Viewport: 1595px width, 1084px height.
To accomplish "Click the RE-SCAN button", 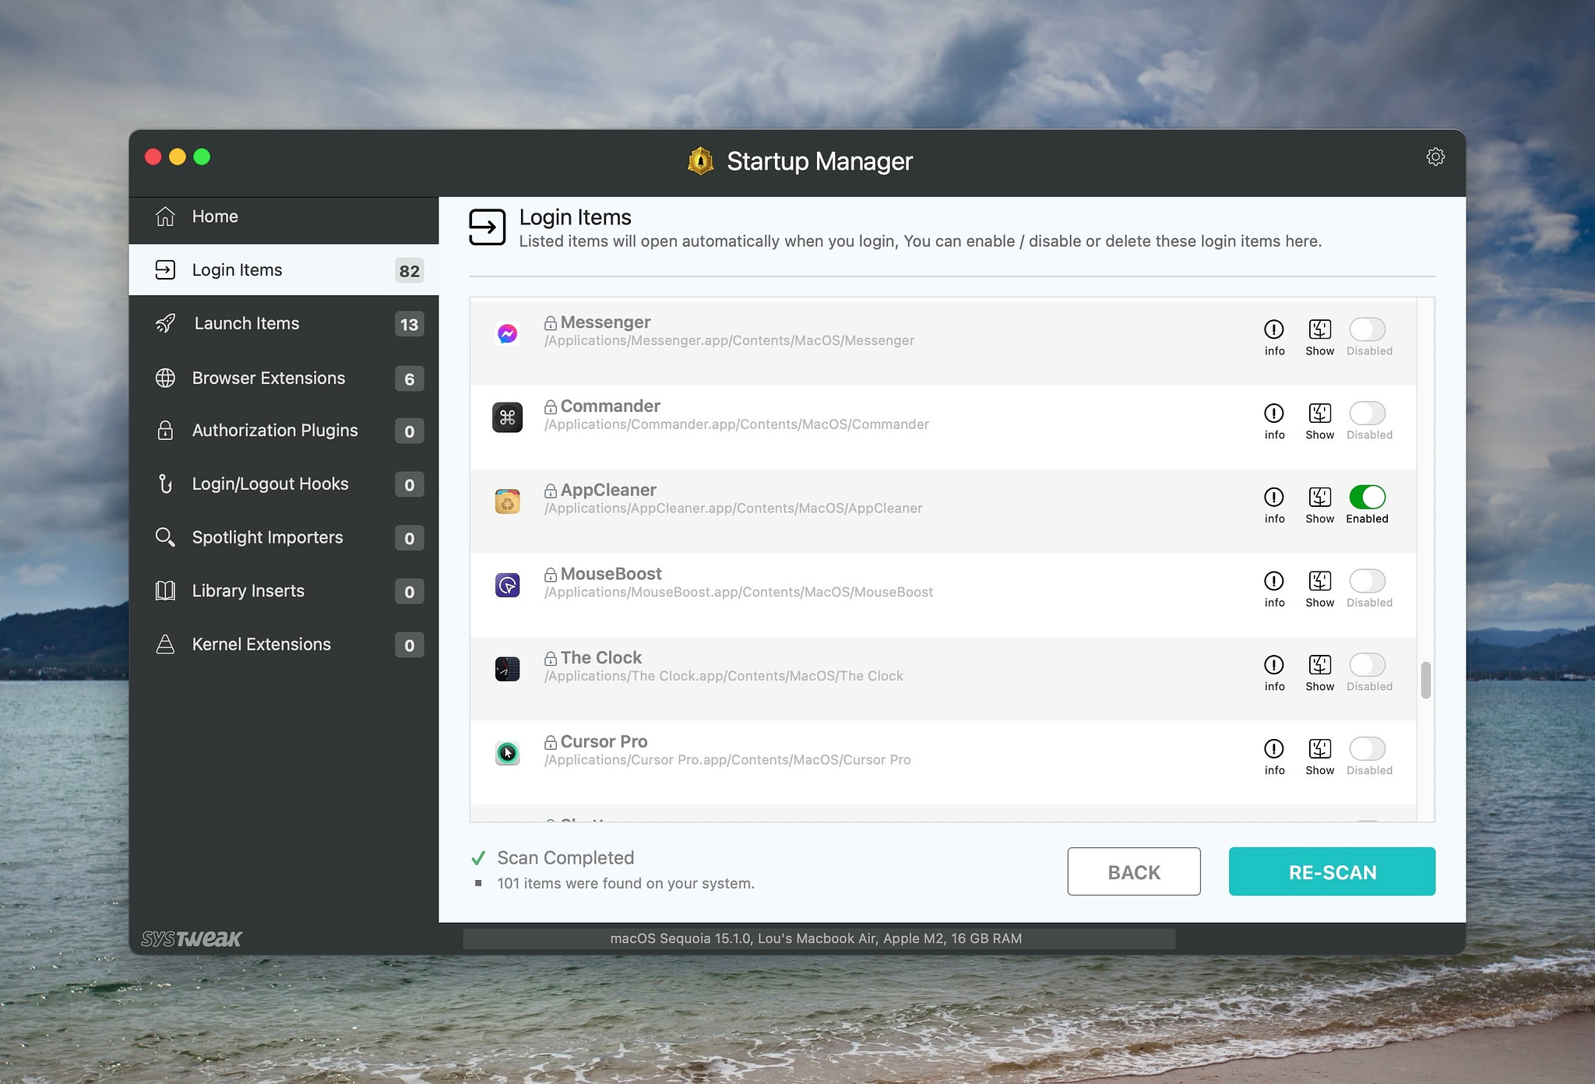I will (x=1332, y=871).
